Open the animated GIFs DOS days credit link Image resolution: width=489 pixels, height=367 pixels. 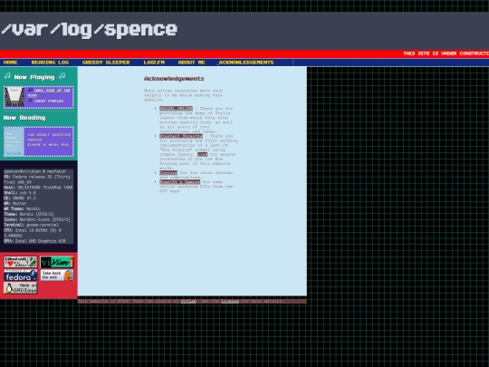(x=179, y=181)
